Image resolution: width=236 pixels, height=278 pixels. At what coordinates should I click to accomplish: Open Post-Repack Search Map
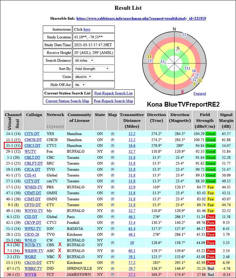113,101
